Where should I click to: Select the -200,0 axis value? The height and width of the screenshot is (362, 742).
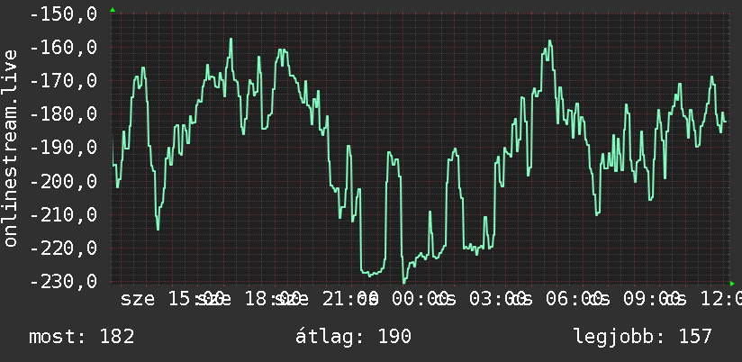[63, 181]
